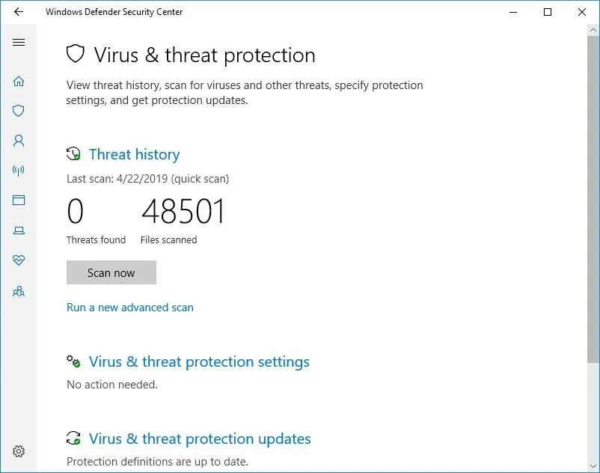Click the scrollbar up arrow
600x473 pixels.
click(593, 30)
